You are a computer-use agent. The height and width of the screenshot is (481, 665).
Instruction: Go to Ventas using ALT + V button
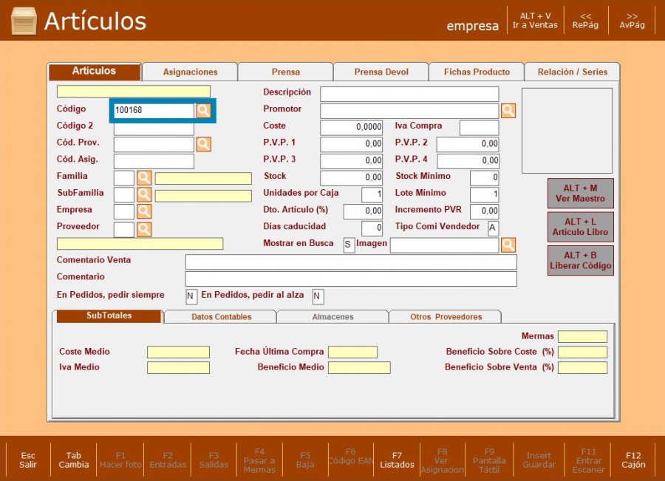[535, 20]
